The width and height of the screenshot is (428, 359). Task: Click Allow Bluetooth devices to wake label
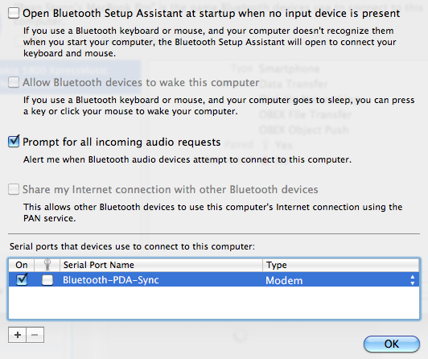pos(141,82)
